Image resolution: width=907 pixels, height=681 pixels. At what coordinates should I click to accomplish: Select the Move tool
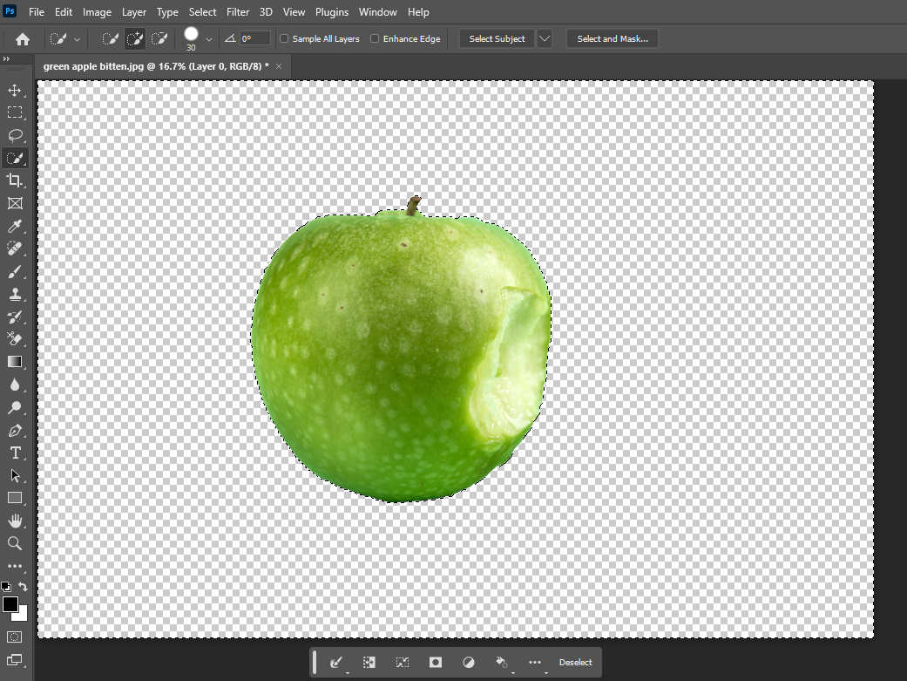click(15, 91)
